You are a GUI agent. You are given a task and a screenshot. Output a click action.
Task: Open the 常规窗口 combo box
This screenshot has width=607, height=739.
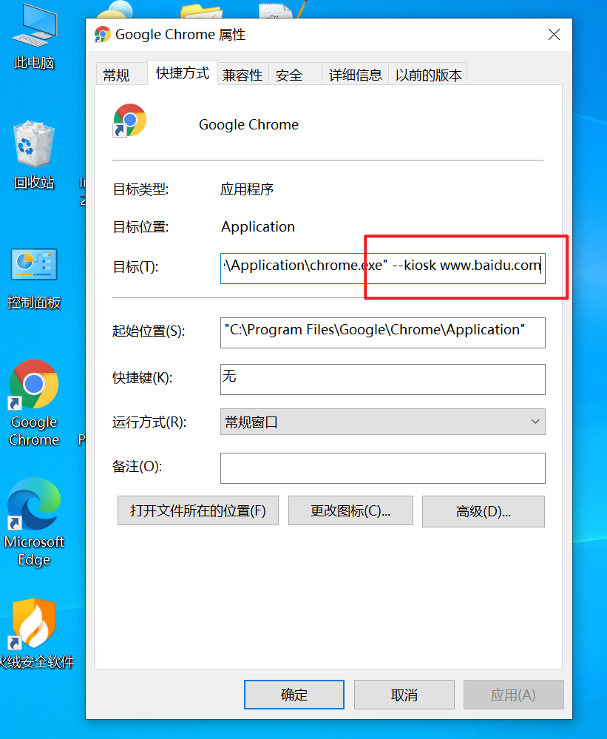[382, 422]
